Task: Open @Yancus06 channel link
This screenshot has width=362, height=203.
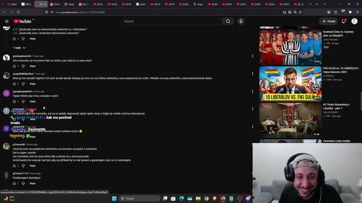Action: point(18,144)
